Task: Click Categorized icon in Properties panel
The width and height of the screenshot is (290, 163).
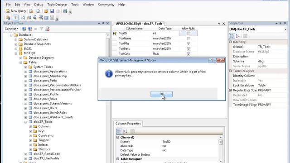Action: coord(232,36)
